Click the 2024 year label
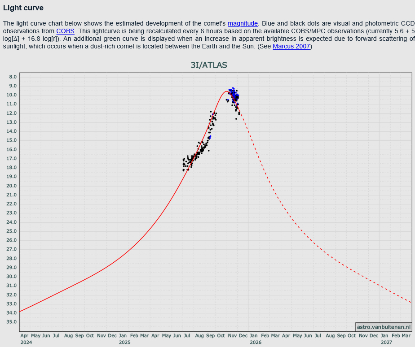 [x=26, y=343]
